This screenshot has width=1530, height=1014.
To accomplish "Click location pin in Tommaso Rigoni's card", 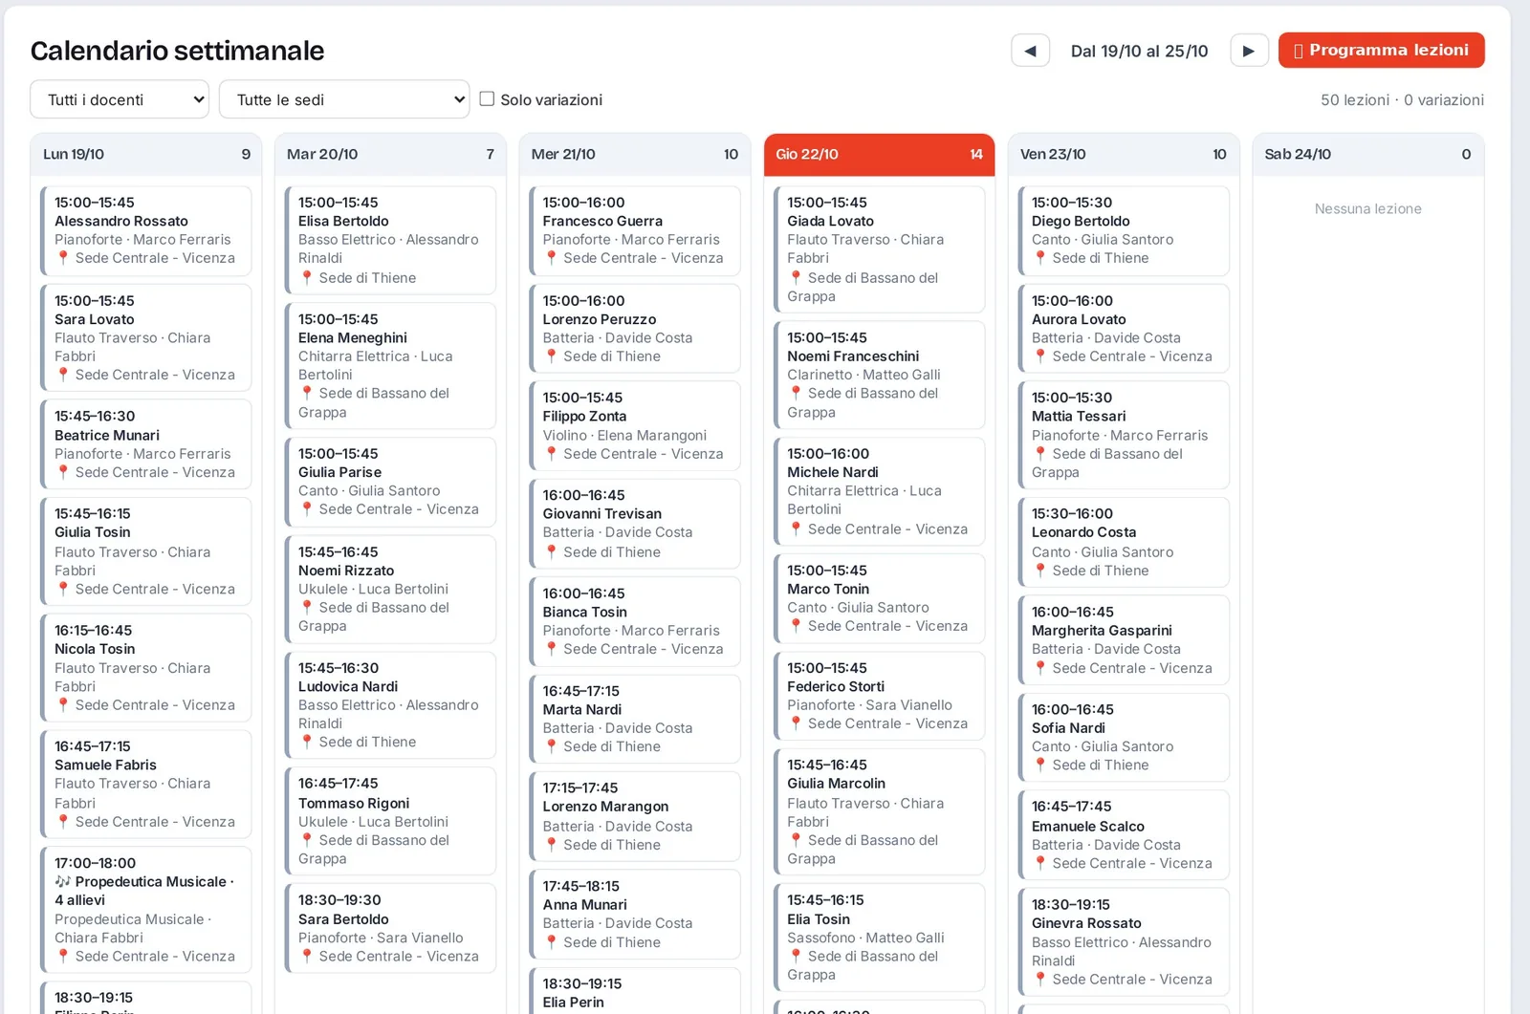I will tap(307, 840).
